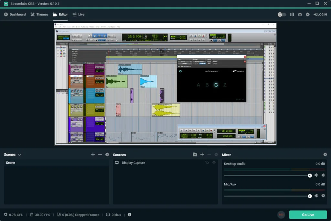Toggle the night mode switch

coord(282,14)
